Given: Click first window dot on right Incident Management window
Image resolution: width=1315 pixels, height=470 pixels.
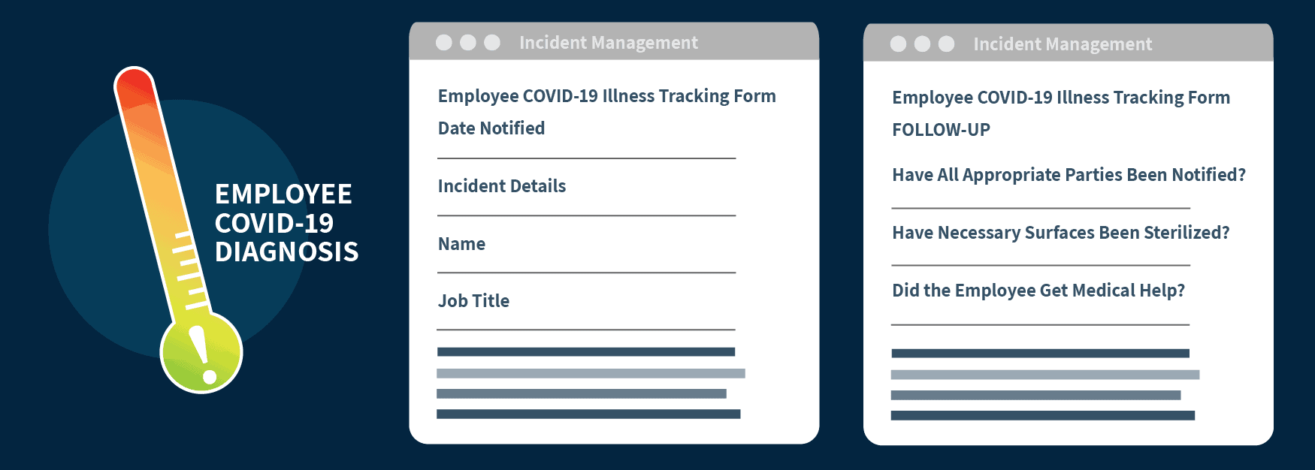Looking at the screenshot, I should [898, 44].
